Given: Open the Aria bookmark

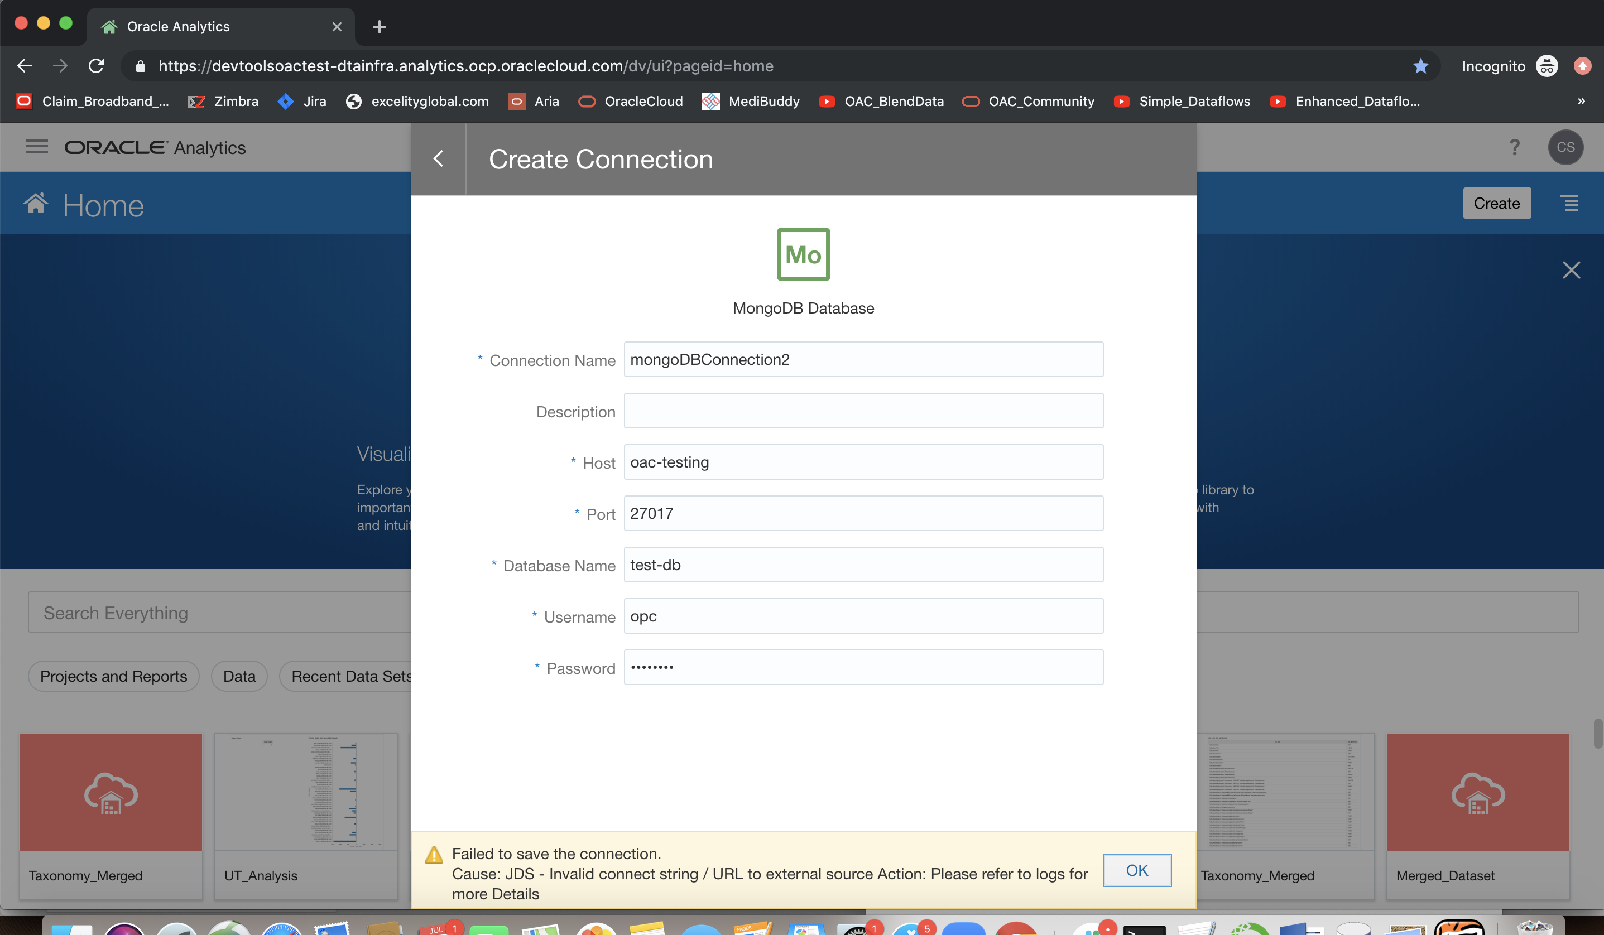Looking at the screenshot, I should point(534,101).
